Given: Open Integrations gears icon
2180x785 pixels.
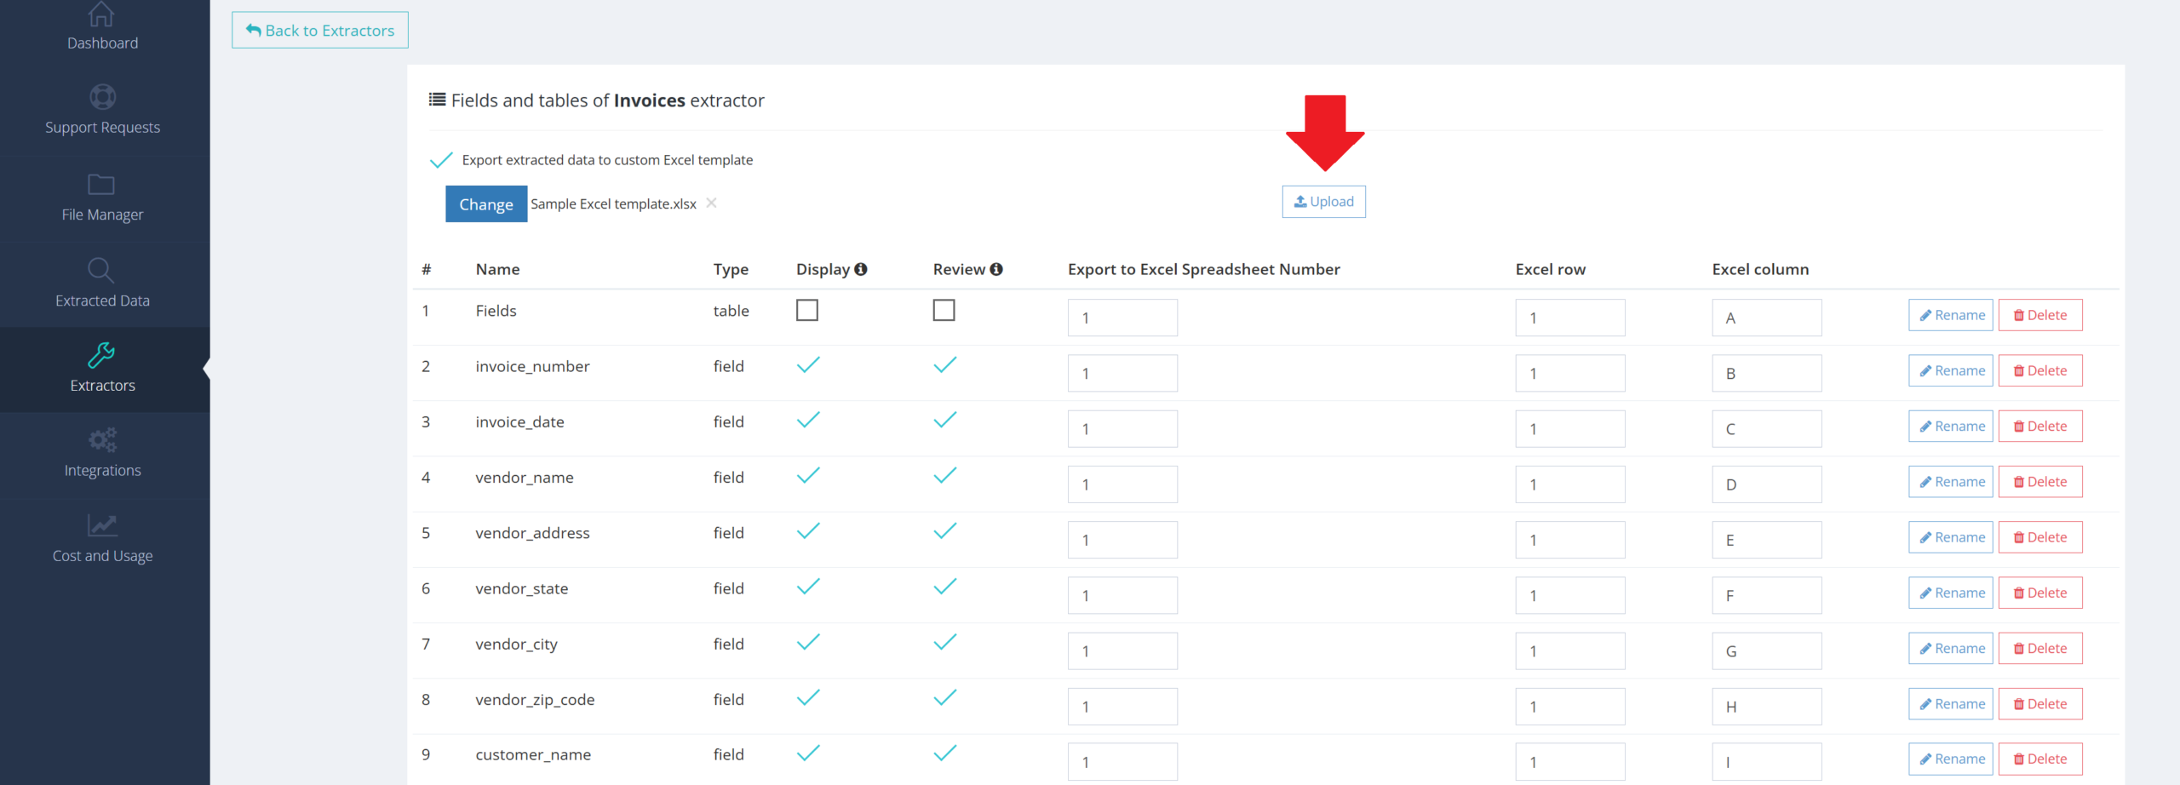Looking at the screenshot, I should (x=102, y=440).
